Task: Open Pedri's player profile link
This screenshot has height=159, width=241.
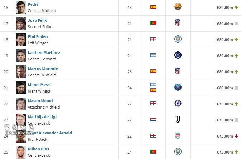Action: [33, 4]
